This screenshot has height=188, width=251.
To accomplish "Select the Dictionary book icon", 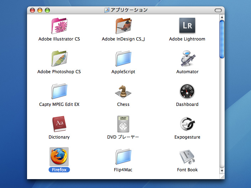I will pyautogui.click(x=59, y=124).
